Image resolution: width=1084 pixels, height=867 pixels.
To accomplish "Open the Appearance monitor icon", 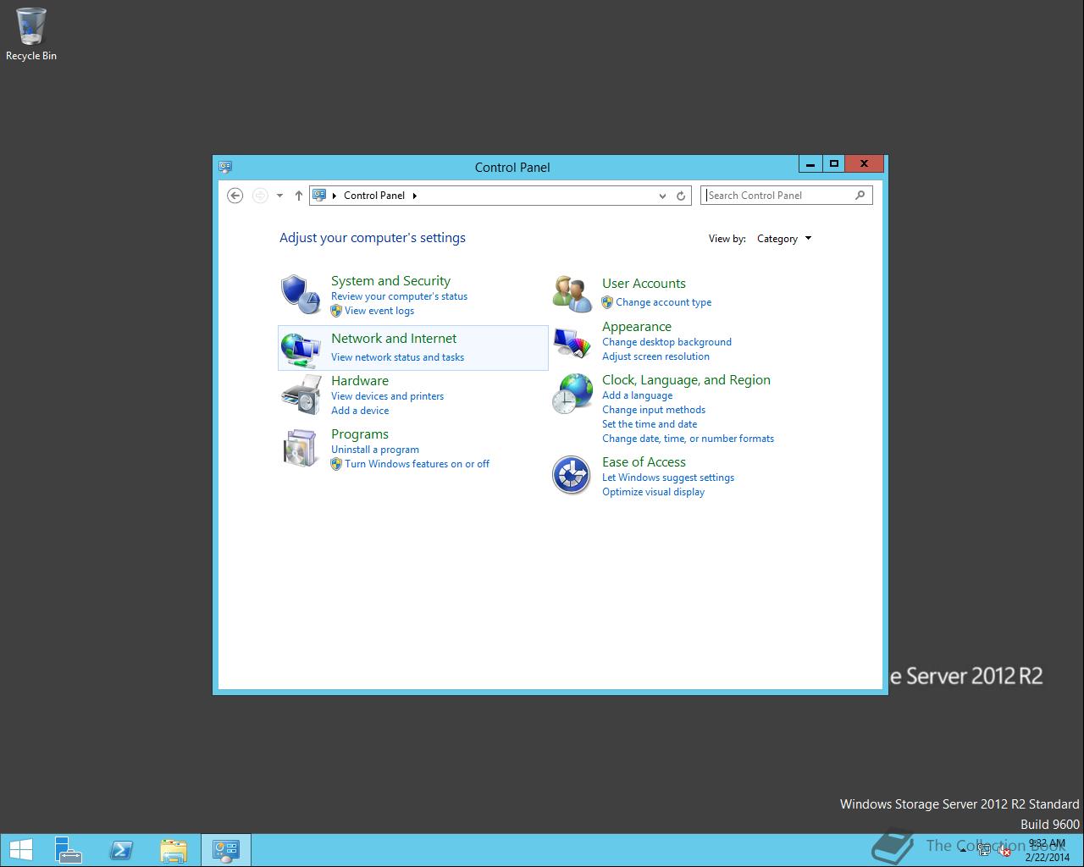I will [x=572, y=342].
